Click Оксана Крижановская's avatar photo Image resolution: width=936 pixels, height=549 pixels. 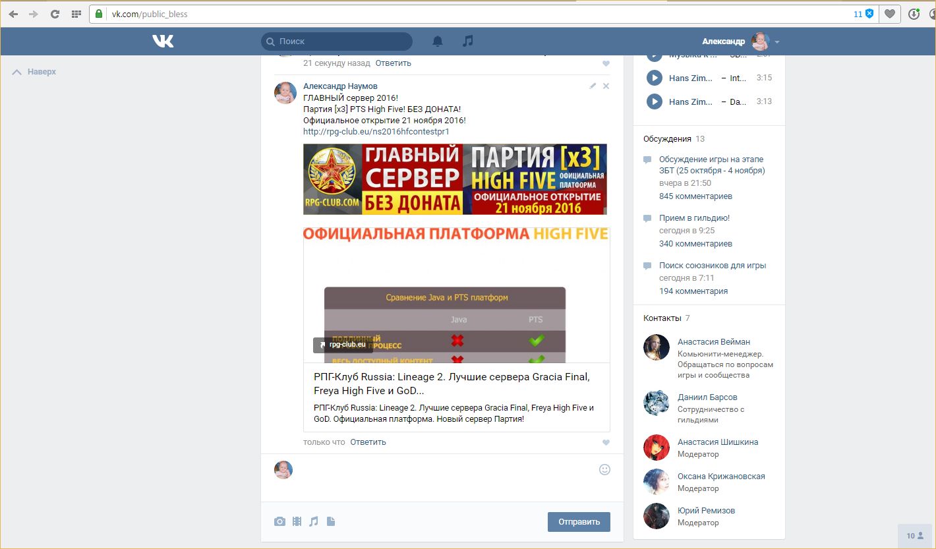pyautogui.click(x=657, y=482)
